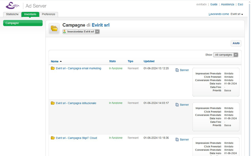Click folder icon beside Campagna StipIT Cloud
Screen dimensions: 251x156
coord(53,138)
